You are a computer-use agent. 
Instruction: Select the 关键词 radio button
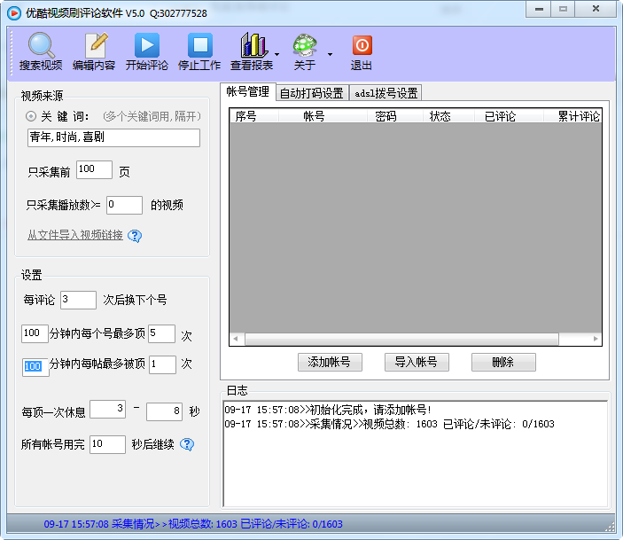click(x=31, y=116)
